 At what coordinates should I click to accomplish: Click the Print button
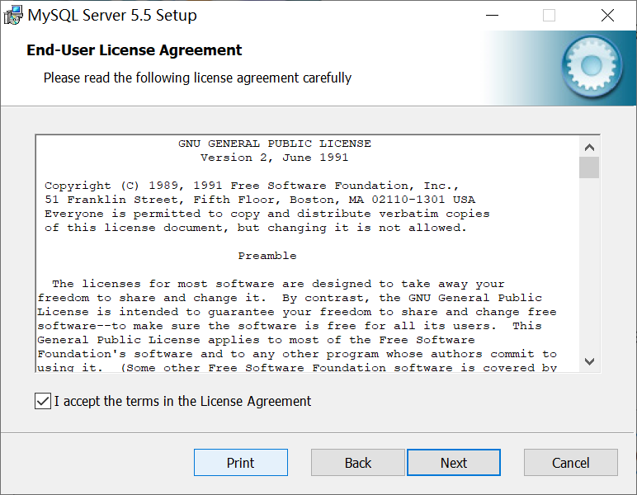tap(241, 463)
